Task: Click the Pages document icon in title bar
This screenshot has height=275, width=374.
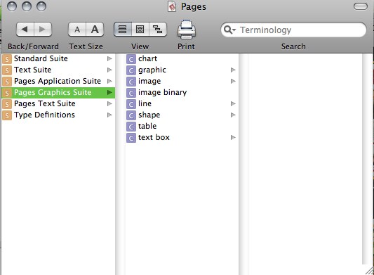Action: (172, 6)
